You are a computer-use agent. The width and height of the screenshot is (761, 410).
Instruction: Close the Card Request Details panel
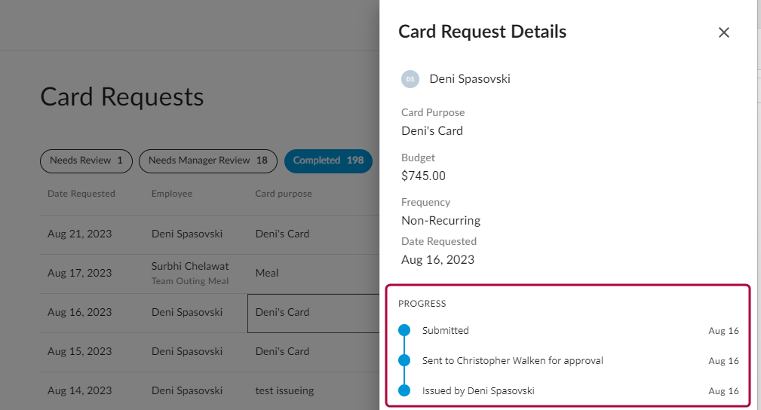[724, 32]
